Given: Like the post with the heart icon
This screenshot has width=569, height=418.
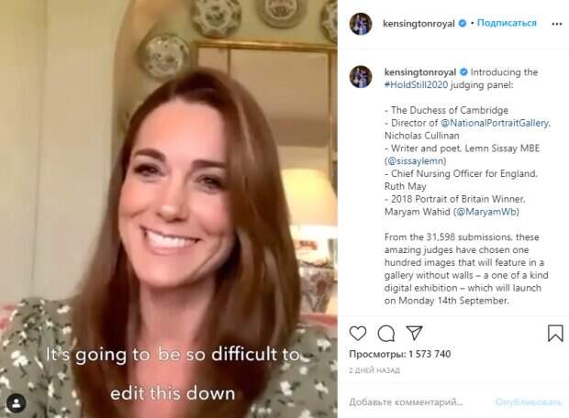Looking at the screenshot, I should pyautogui.click(x=358, y=333).
